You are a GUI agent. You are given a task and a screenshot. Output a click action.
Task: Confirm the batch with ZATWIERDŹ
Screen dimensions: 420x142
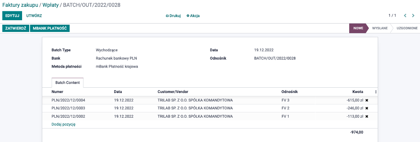[x=16, y=28]
